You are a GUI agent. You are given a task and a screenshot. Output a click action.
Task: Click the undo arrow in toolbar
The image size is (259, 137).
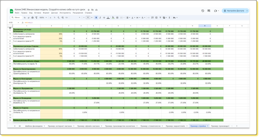pyautogui.click(x=25, y=18)
